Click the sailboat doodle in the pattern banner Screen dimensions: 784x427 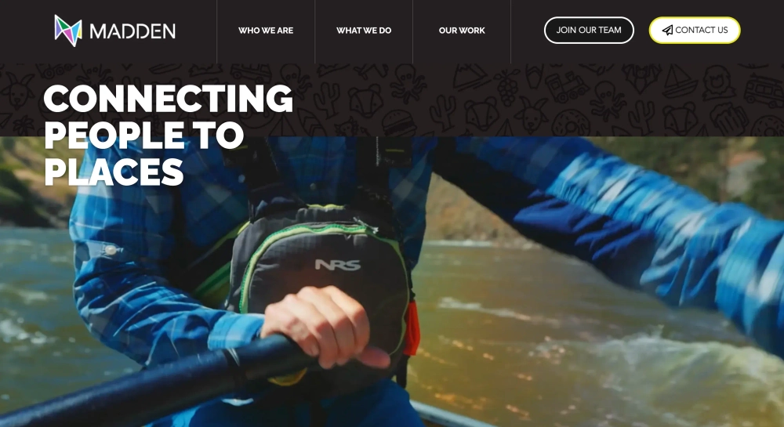(680, 82)
